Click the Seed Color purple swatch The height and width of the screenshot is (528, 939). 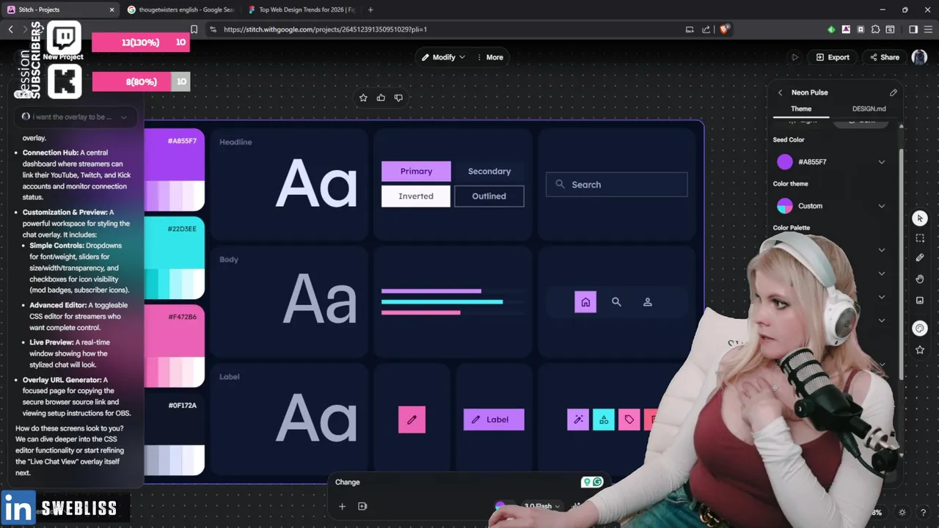(785, 162)
